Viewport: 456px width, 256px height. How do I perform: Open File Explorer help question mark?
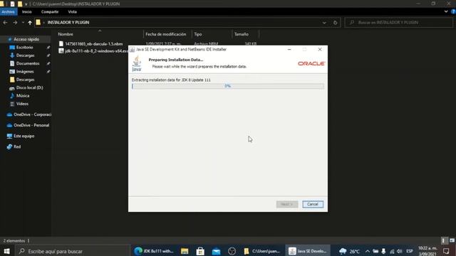click(453, 12)
